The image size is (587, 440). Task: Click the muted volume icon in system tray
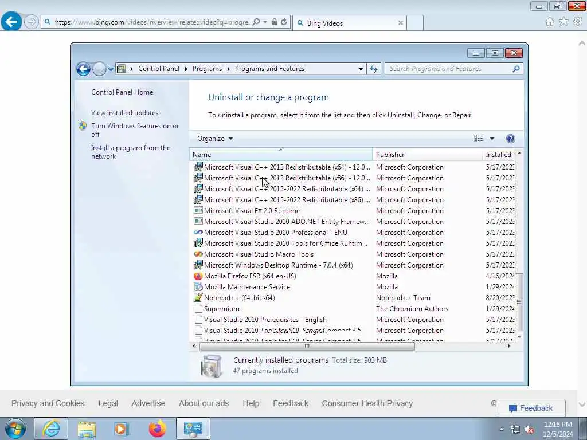pos(529,430)
